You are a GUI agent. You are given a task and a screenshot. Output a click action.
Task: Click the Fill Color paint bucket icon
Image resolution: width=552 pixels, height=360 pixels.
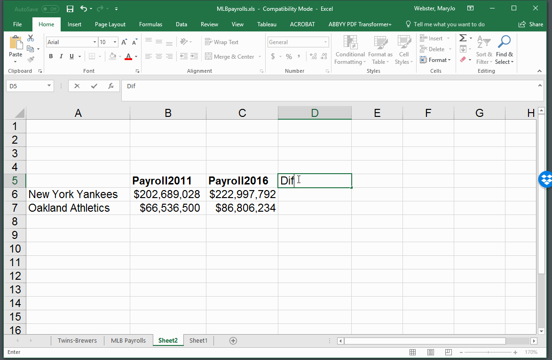pyautogui.click(x=113, y=56)
